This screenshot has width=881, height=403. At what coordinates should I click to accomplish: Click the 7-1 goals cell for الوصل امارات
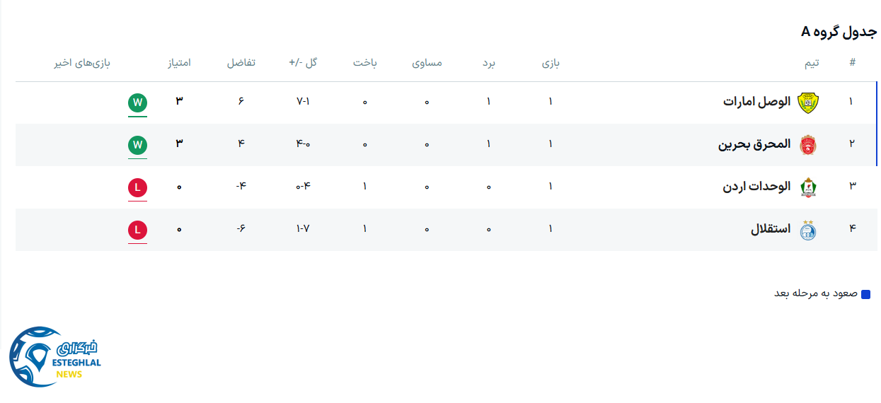(x=303, y=102)
